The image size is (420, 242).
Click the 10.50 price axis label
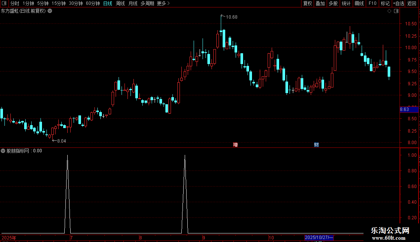coord(411,24)
